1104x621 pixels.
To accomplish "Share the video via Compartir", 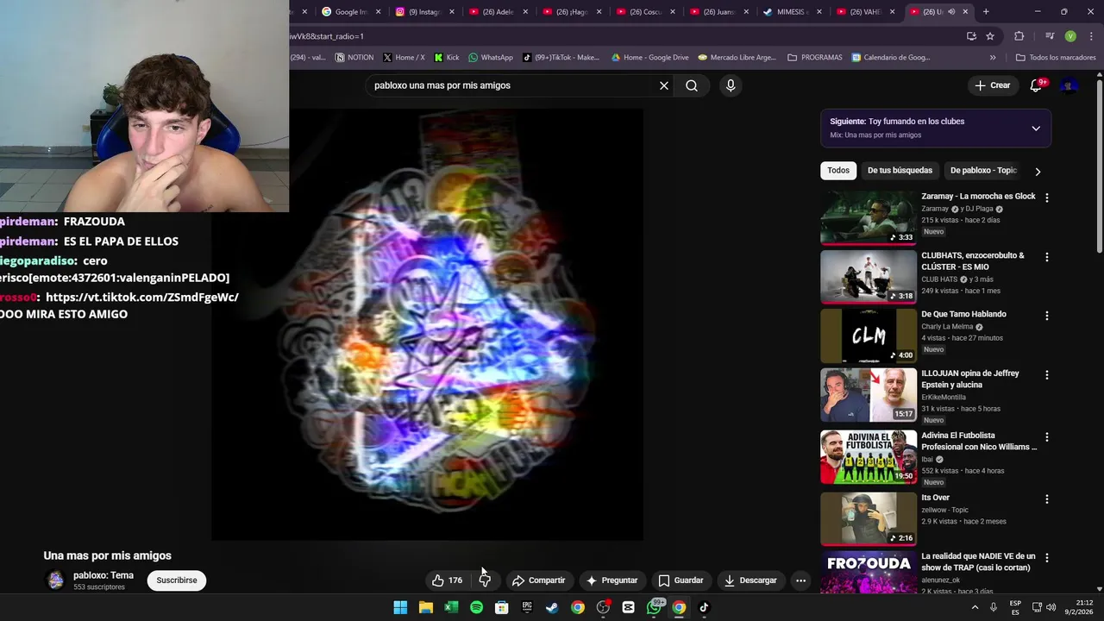I will [x=538, y=580].
